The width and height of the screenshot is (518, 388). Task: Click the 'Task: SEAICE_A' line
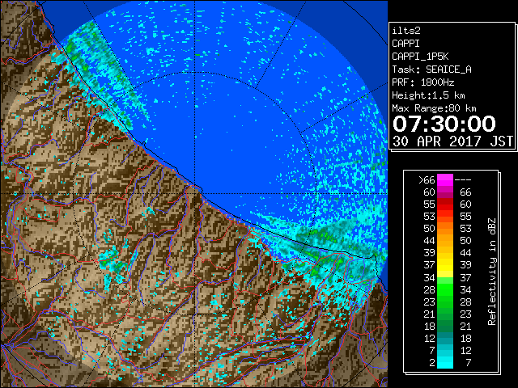point(431,70)
